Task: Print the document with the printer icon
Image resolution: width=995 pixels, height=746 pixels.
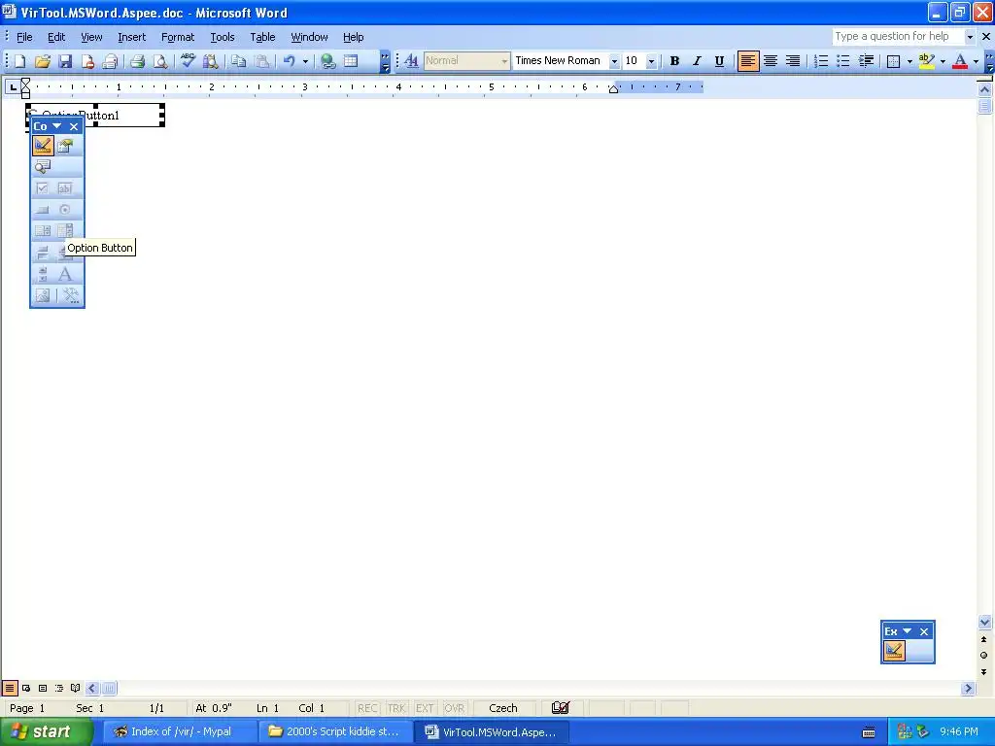Action: (138, 61)
